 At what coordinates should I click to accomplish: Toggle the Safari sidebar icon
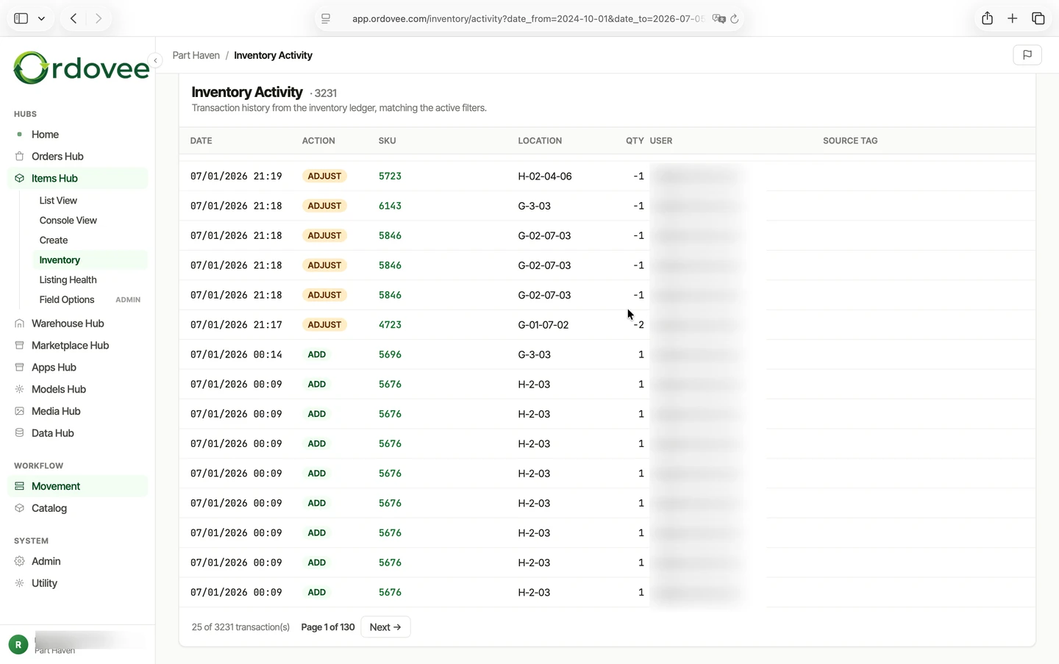[x=21, y=18]
